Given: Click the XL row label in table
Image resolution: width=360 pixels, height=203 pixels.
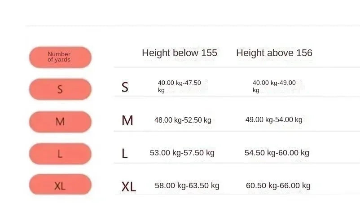Looking at the screenshot, I should [x=129, y=186].
